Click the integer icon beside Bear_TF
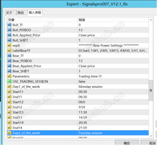The image size is (157, 145). click(9, 56)
